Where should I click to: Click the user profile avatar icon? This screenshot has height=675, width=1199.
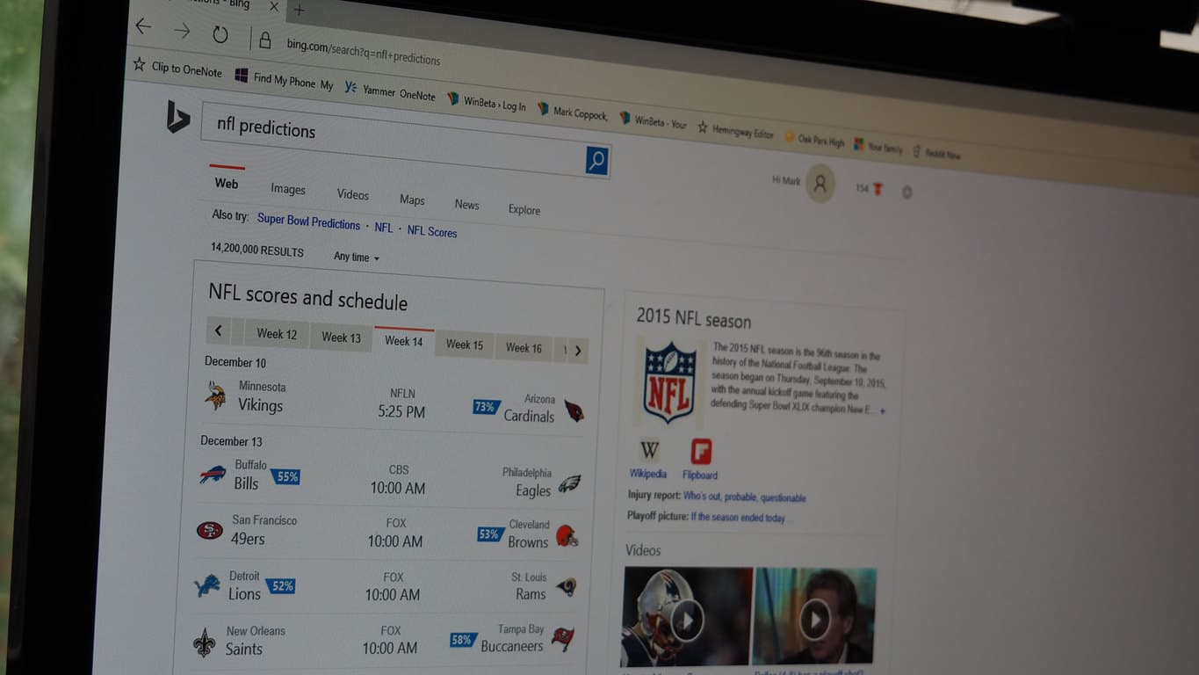[820, 184]
